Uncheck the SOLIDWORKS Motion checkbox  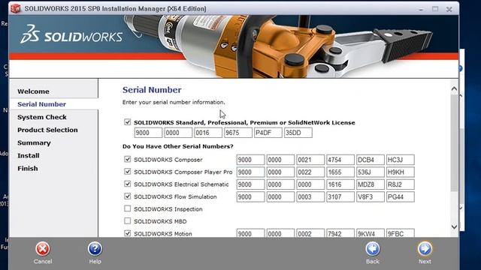[127, 233]
